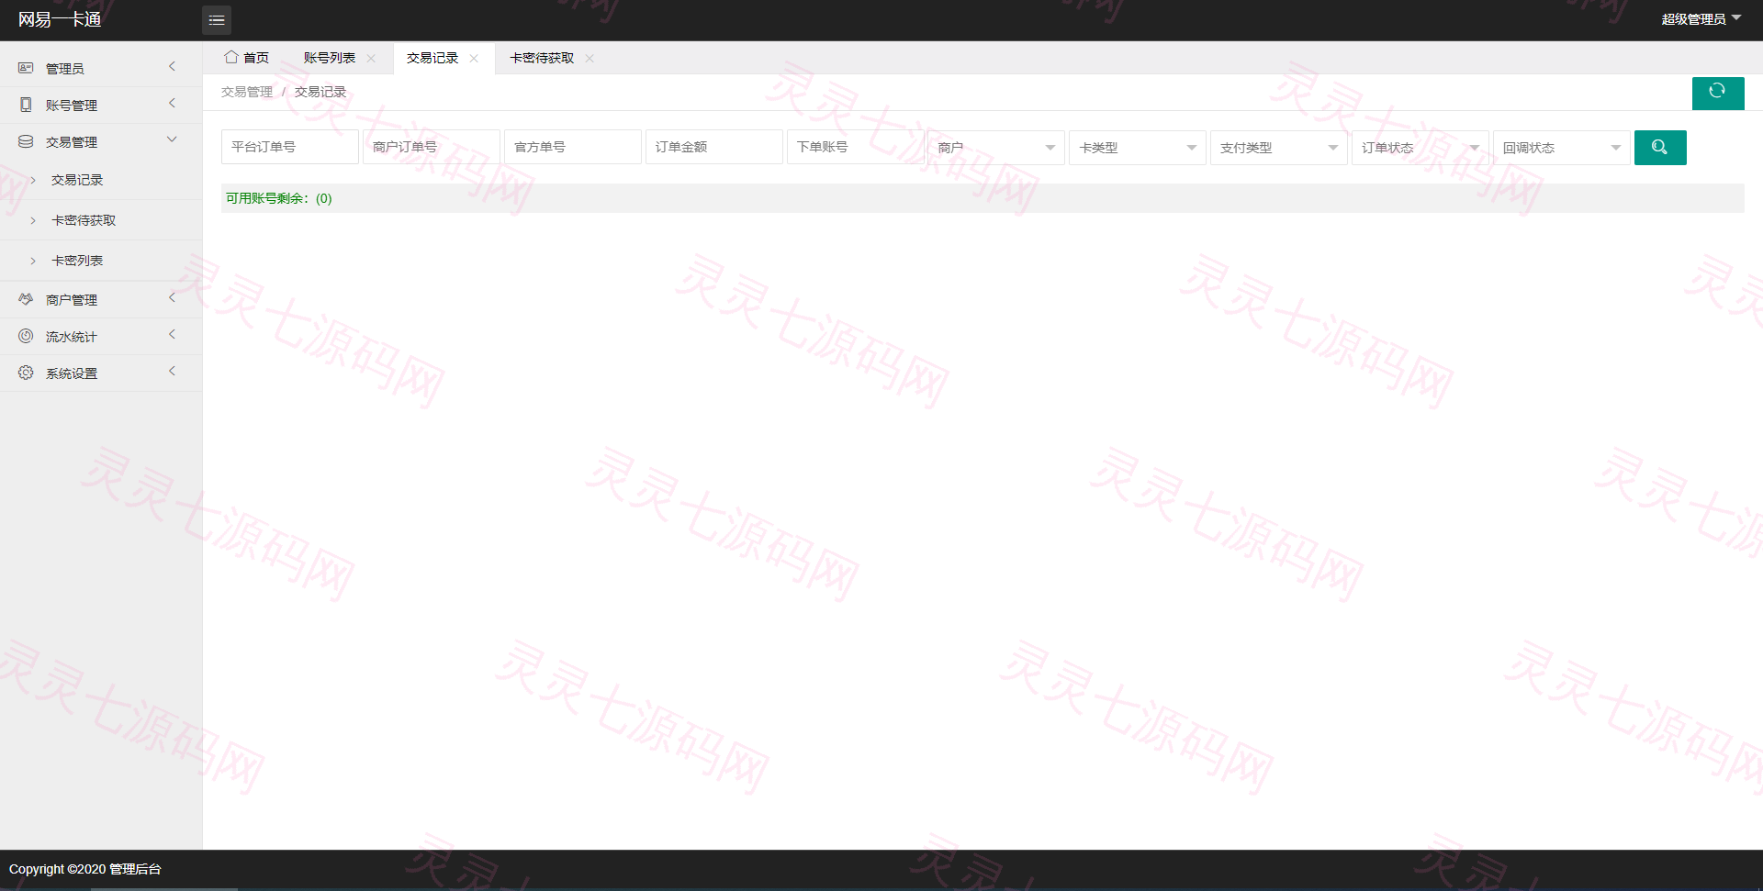Open the 回调状态 dropdown filter

tap(1562, 148)
